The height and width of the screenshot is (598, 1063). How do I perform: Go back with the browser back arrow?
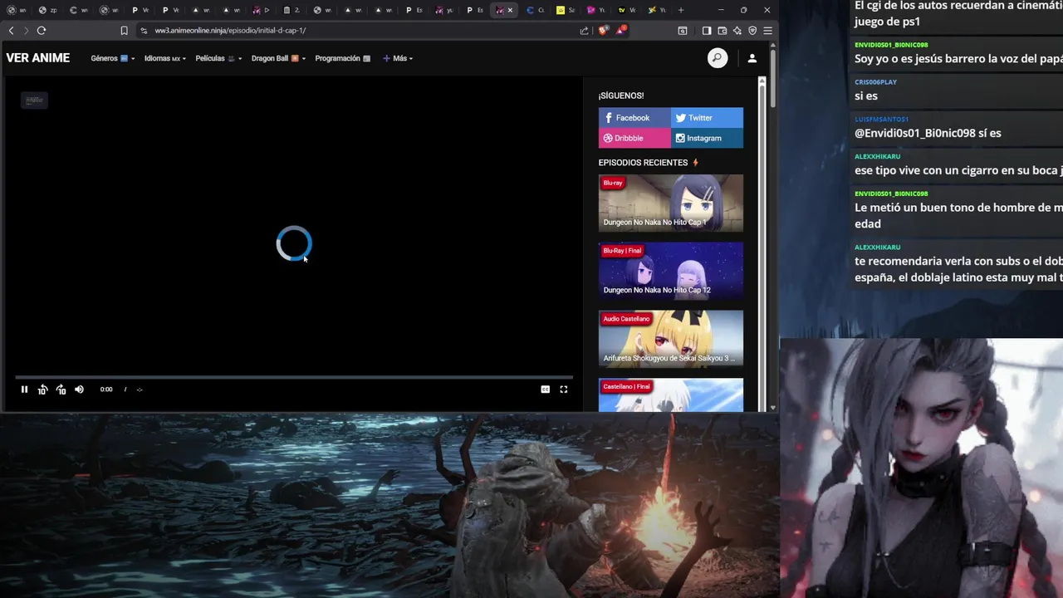coord(11,30)
